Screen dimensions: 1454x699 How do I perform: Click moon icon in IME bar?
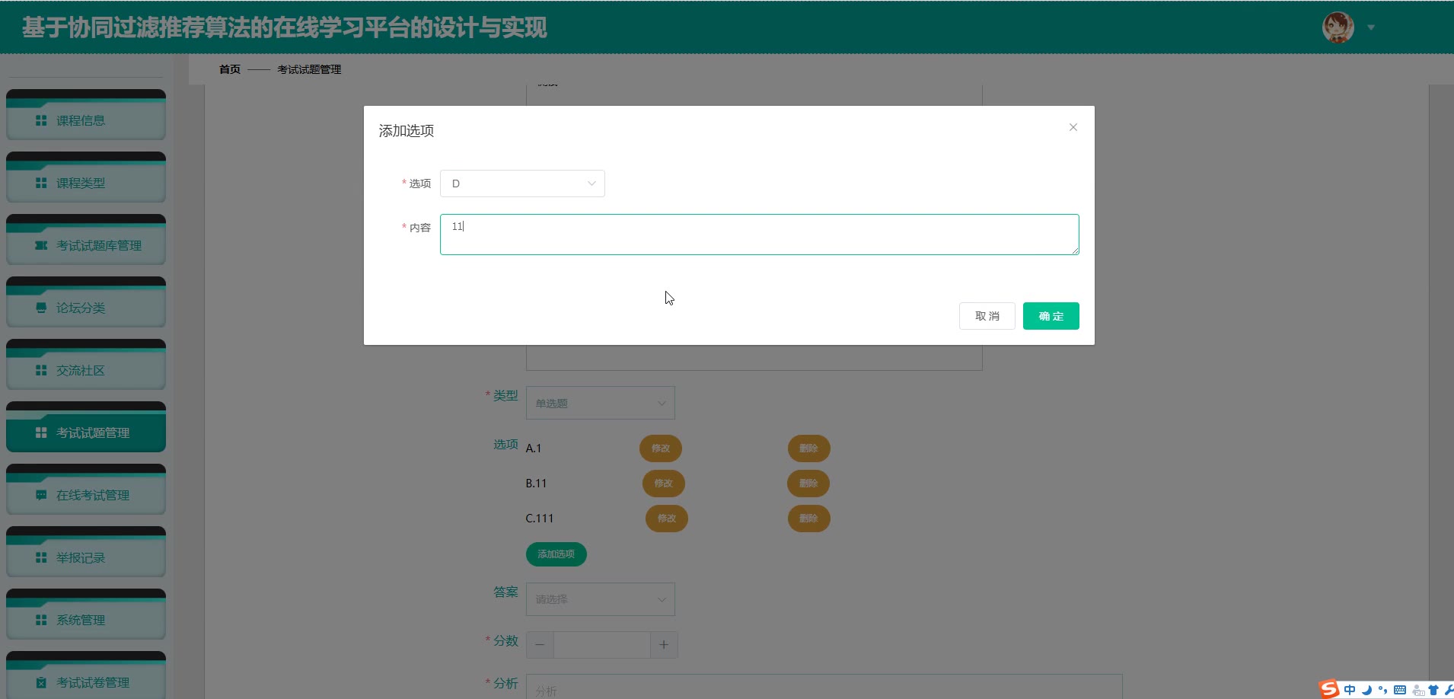1367,690
